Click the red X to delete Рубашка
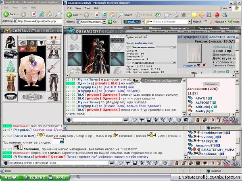242x181 pixels. [204, 65]
